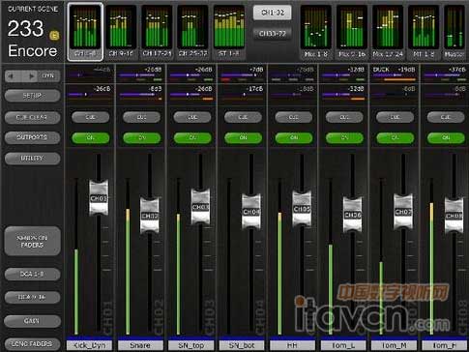Grab the CH08 fader knob
The image size is (469, 352).
[x=454, y=216]
